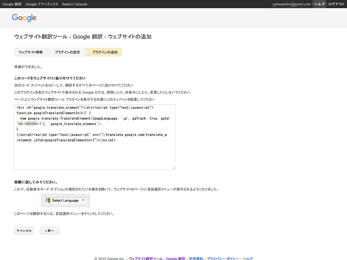
Task: Go to Search Console in the top bar
Action: (x=75, y=4)
